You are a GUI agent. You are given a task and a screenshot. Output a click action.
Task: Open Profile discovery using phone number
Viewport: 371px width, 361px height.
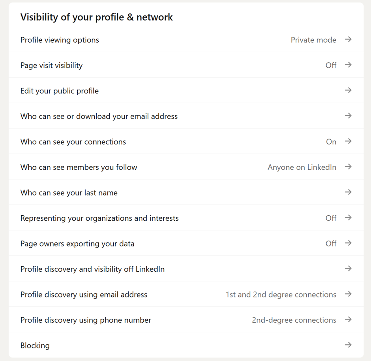[x=86, y=320]
